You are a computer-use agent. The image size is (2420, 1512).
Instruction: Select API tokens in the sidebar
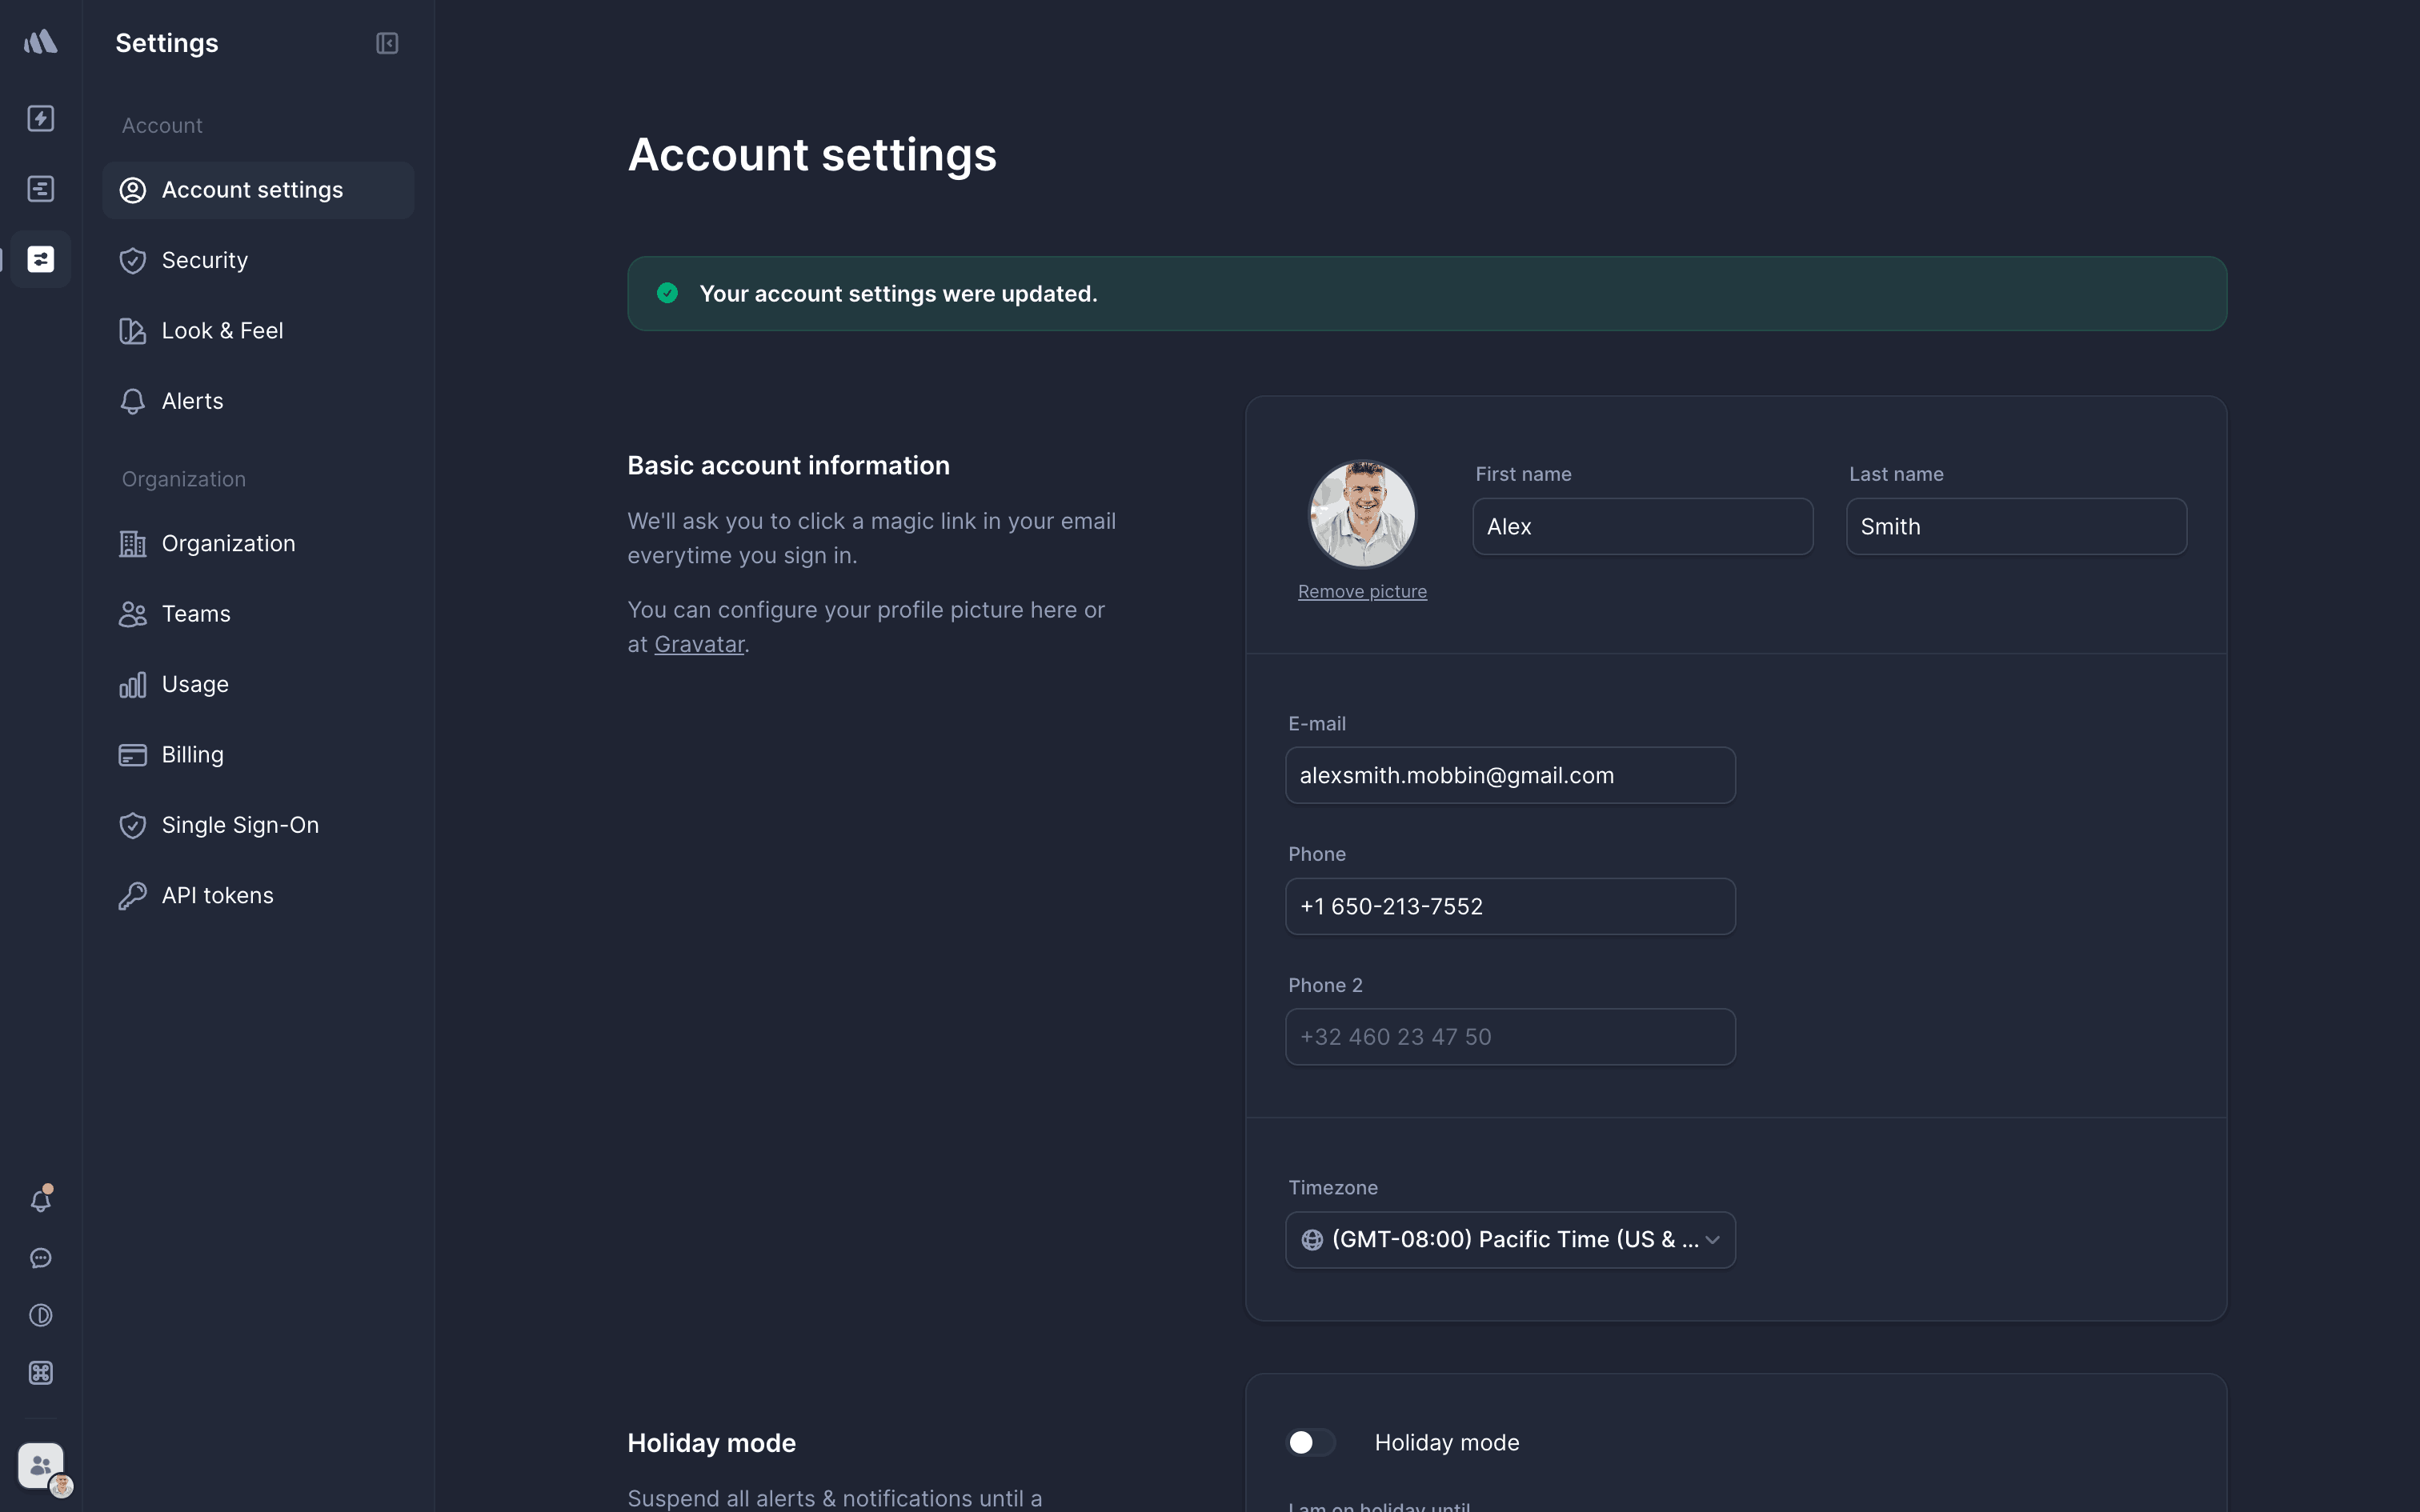tap(217, 896)
